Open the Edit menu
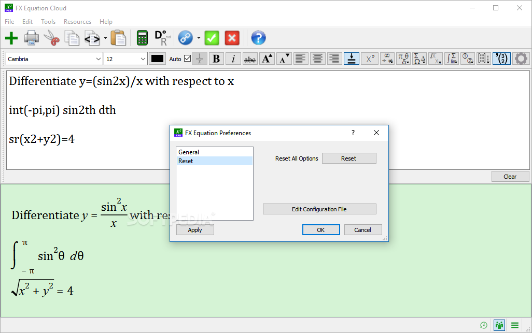 (x=27, y=22)
